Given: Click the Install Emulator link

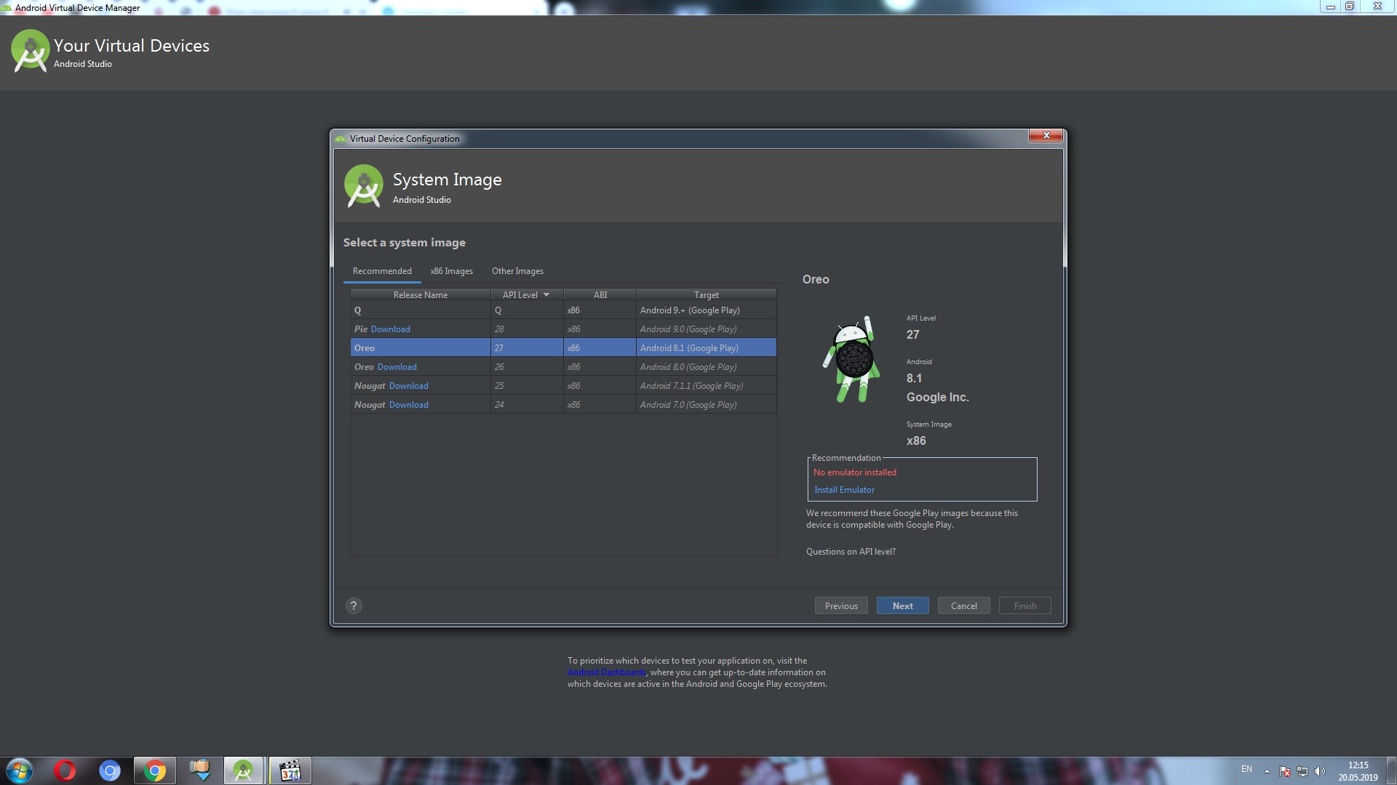Looking at the screenshot, I should pyautogui.click(x=844, y=490).
